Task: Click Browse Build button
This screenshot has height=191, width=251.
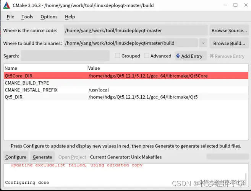Action: [x=229, y=43]
